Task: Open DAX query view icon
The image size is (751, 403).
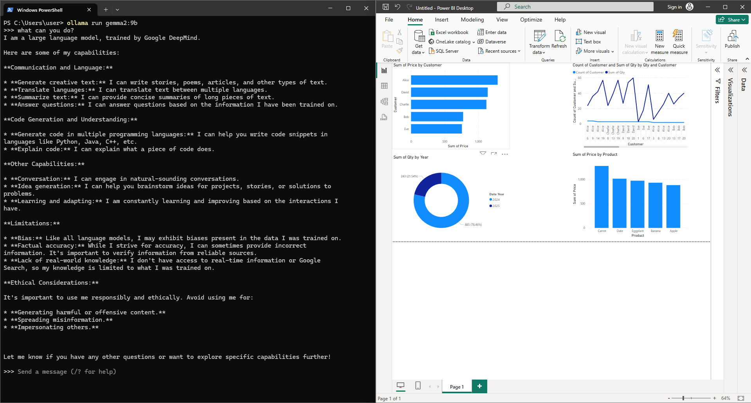Action: (384, 117)
